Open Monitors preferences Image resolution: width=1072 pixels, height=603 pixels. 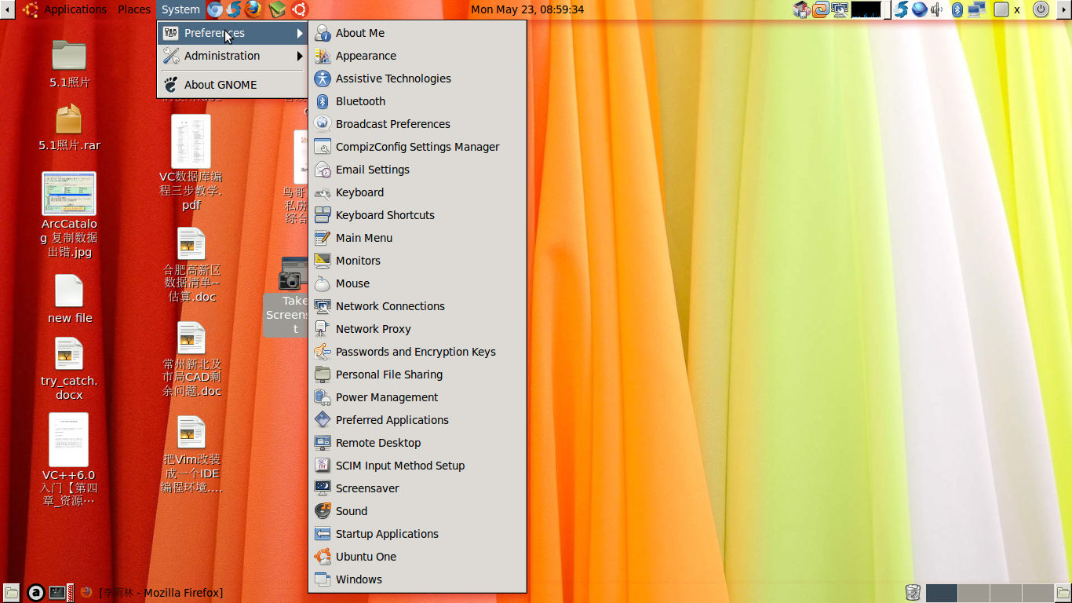pos(417,261)
